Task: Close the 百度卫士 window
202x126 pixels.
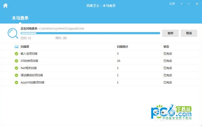Action: [197, 4]
